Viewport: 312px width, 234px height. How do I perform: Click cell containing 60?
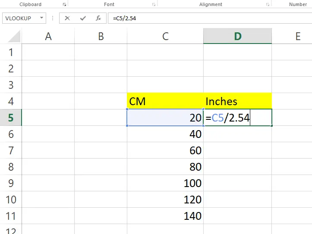tap(165, 150)
